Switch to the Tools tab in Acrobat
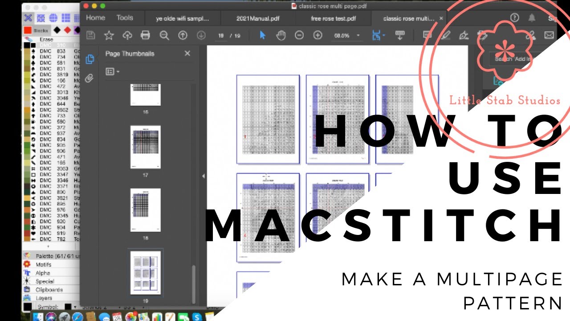 pyautogui.click(x=125, y=18)
